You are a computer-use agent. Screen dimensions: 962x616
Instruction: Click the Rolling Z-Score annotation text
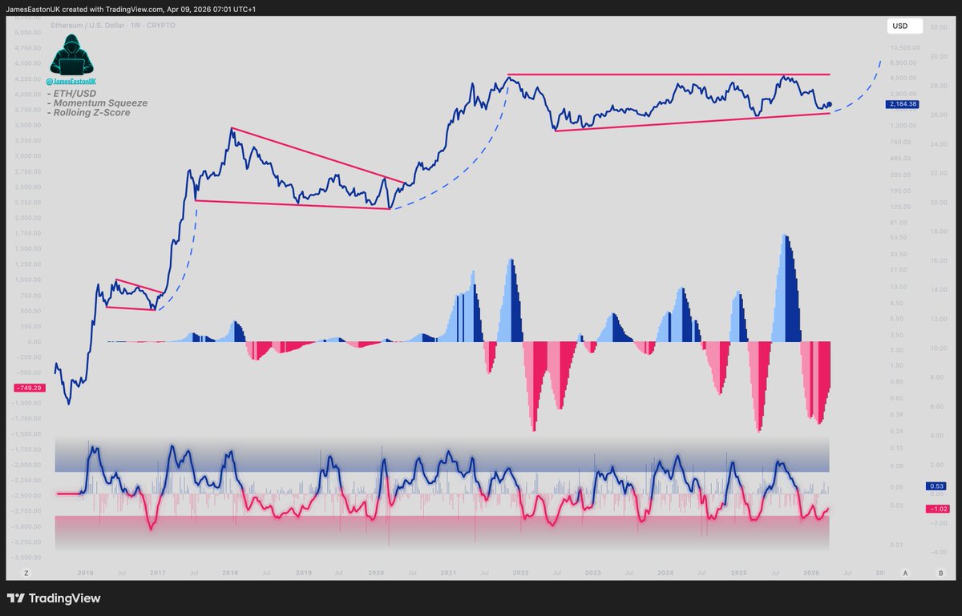coord(91,113)
